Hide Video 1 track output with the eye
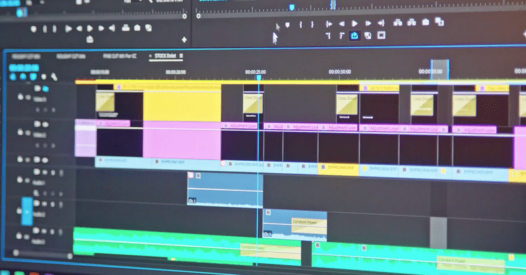The width and height of the screenshot is (526, 275). (45, 159)
